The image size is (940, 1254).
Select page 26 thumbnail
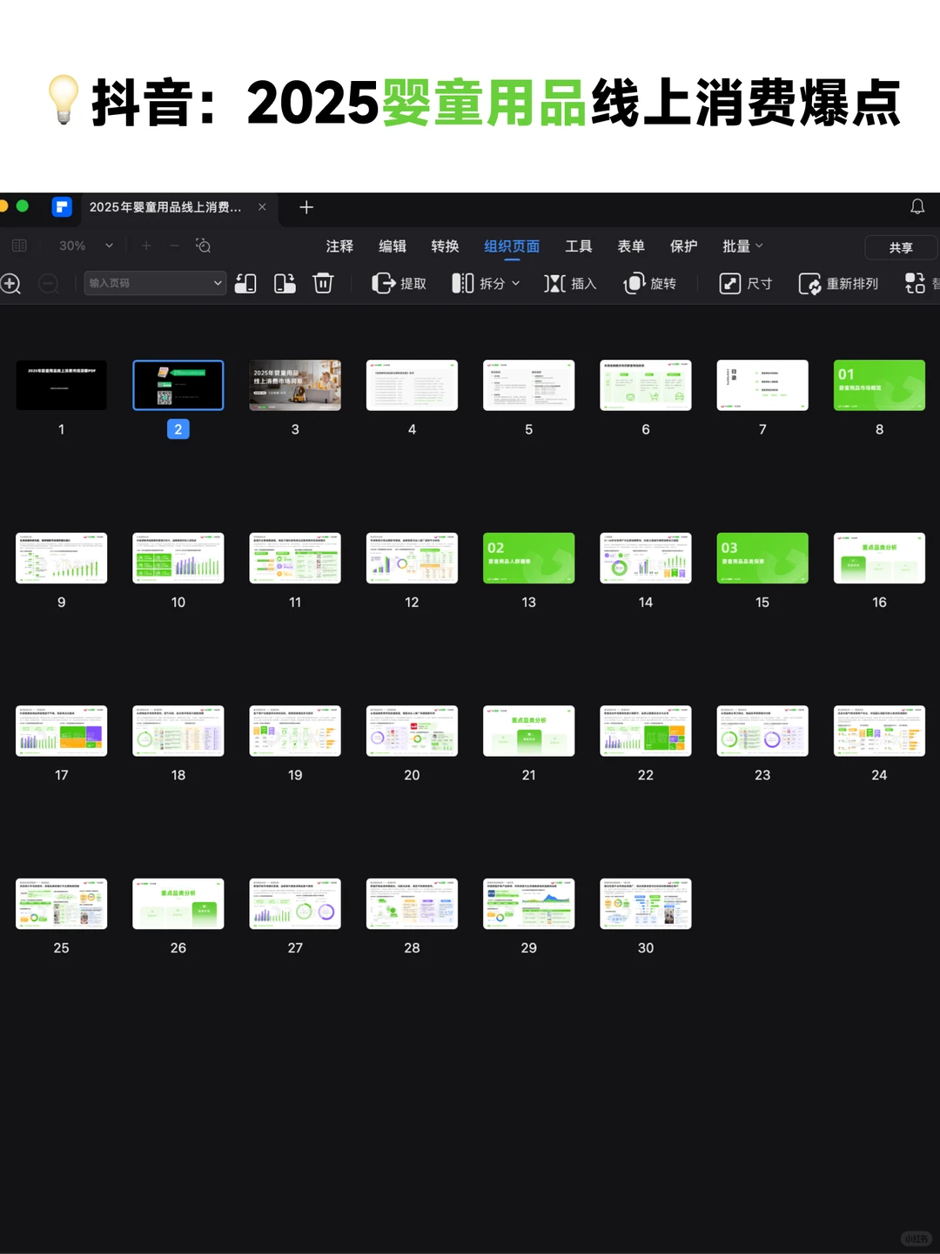pos(178,904)
